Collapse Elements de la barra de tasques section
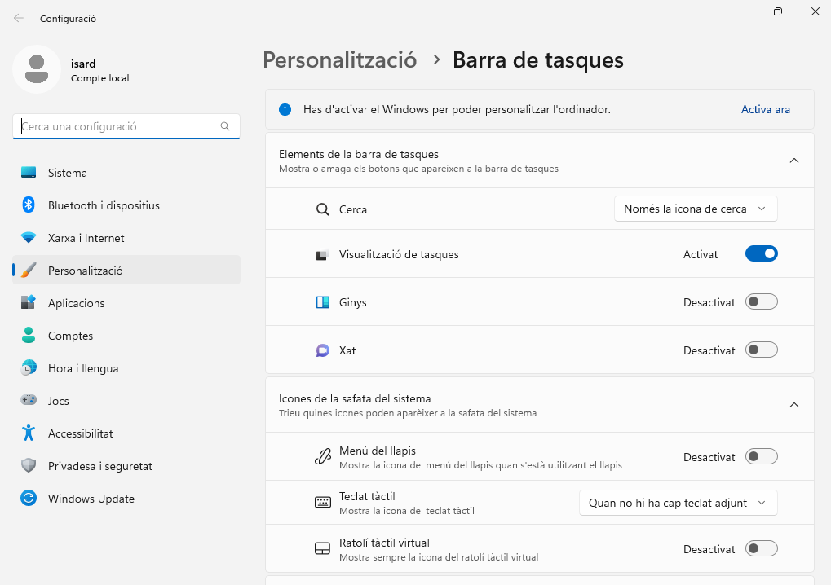Viewport: 831px width, 585px height. [793, 161]
